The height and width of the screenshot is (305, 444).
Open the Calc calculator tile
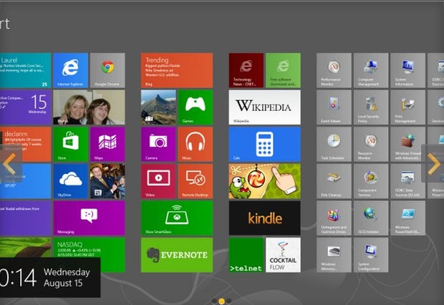(264, 144)
